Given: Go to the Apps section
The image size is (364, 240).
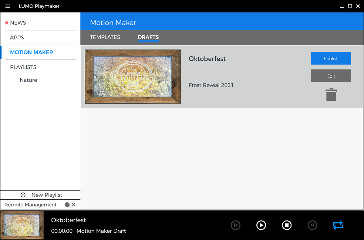Looking at the screenshot, I should pyautogui.click(x=17, y=38).
